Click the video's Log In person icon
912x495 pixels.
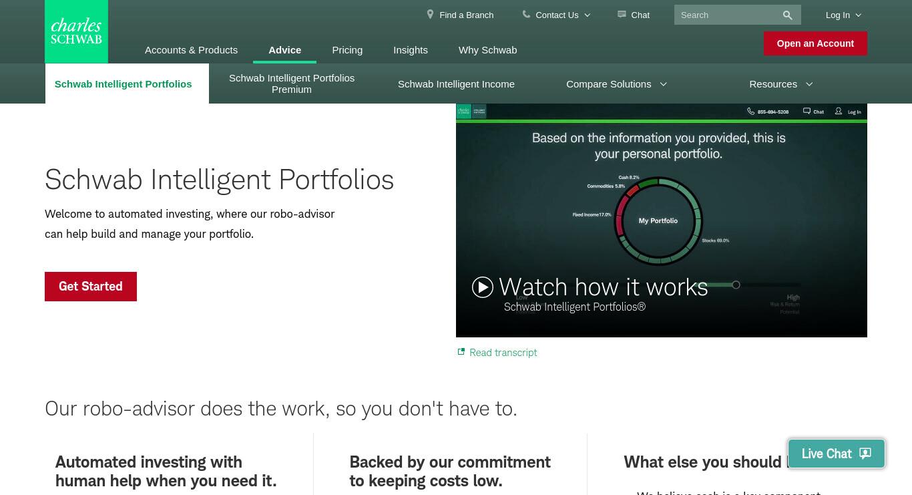pos(839,111)
